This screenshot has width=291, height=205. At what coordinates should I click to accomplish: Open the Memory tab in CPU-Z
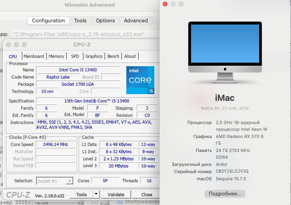(56, 56)
